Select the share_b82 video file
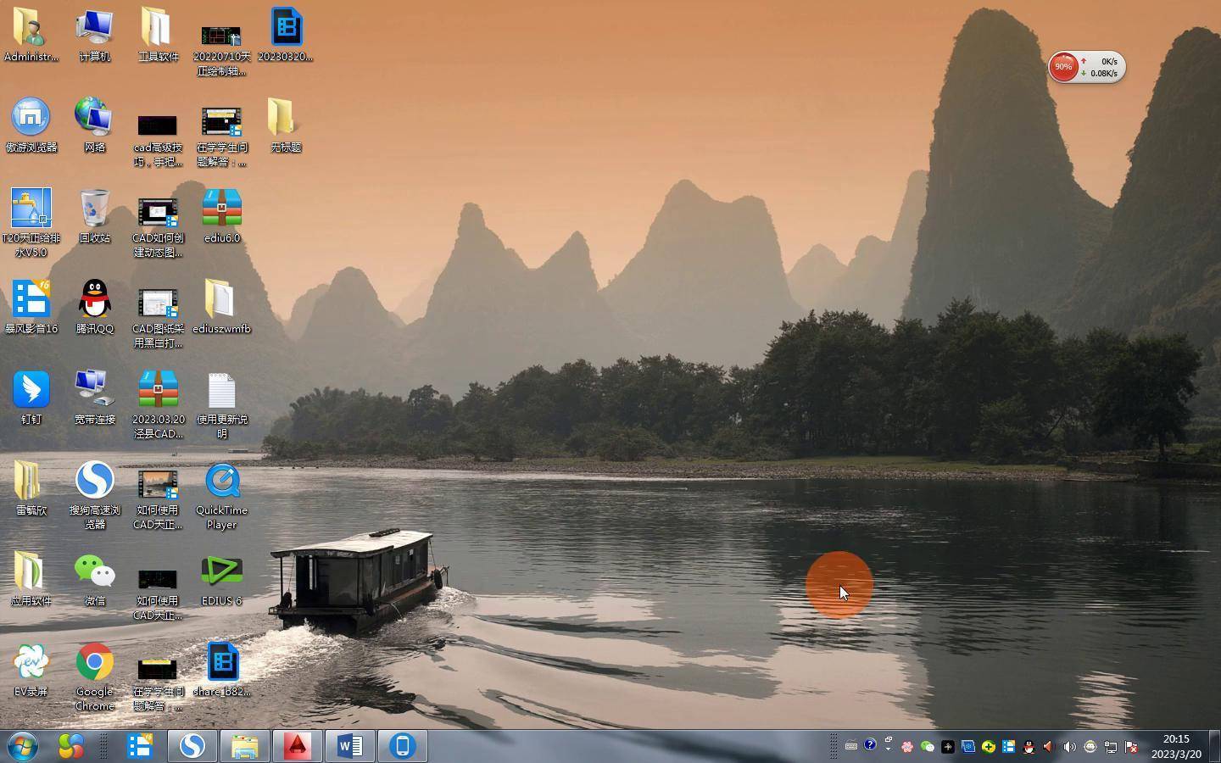 coord(221,669)
